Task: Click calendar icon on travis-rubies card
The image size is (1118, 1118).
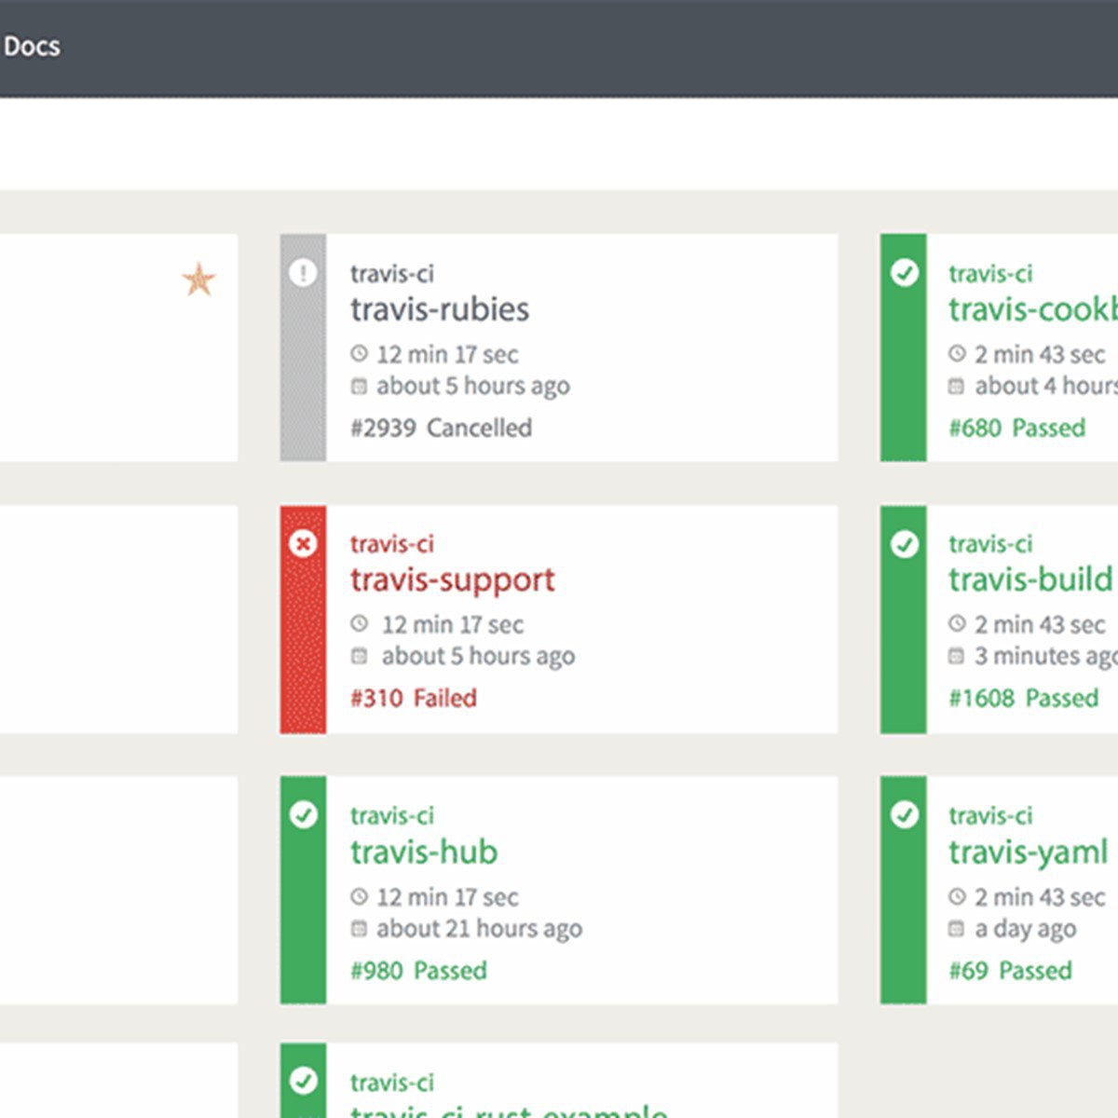Action: pyautogui.click(x=360, y=385)
